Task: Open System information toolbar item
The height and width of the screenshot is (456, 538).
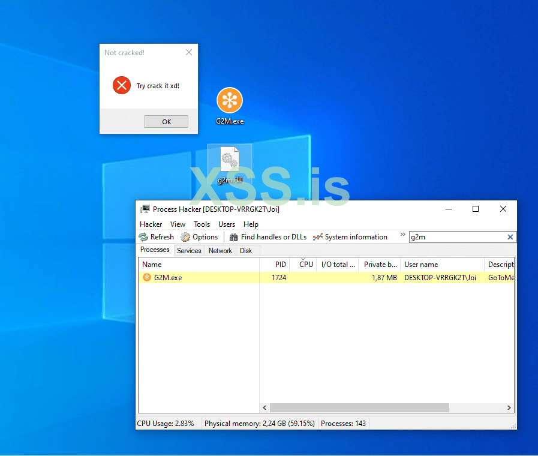Action: click(350, 237)
